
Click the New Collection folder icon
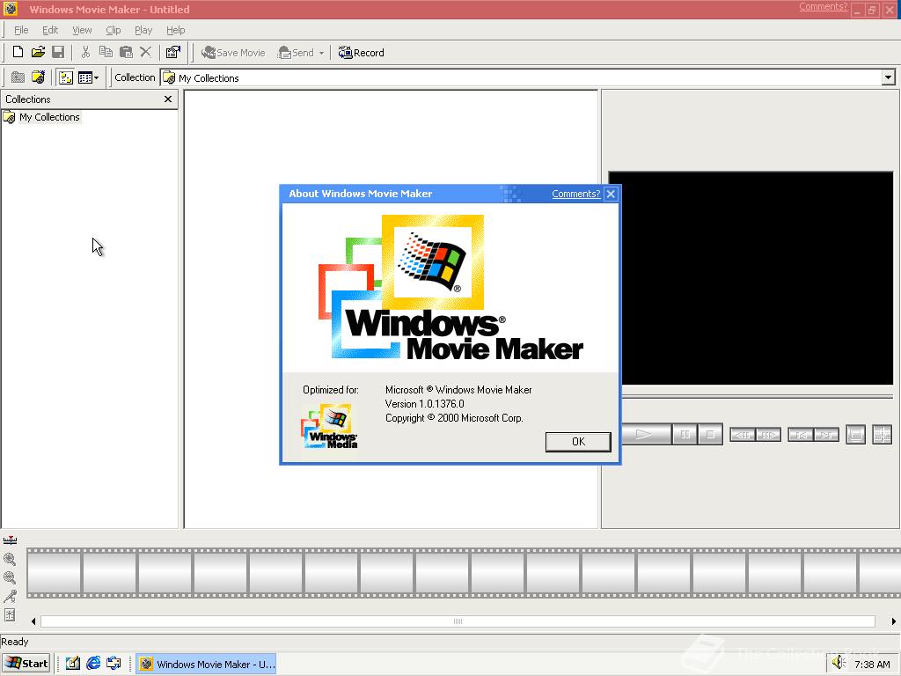(38, 77)
